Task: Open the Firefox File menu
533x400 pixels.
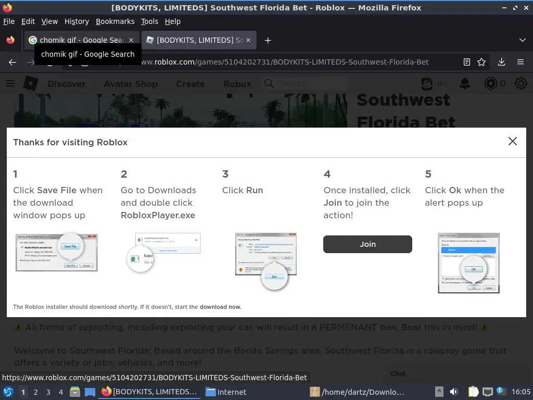Action: point(9,21)
